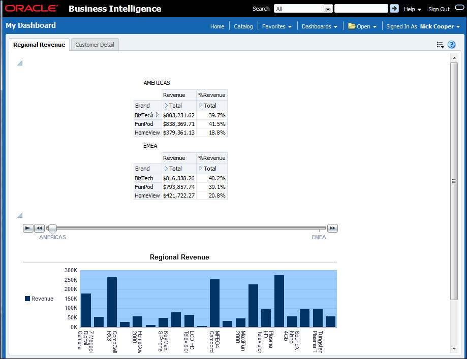Screen dimensions: 467x359
Task: Expand AMERICAS Revenue Total column
Action: (166, 106)
